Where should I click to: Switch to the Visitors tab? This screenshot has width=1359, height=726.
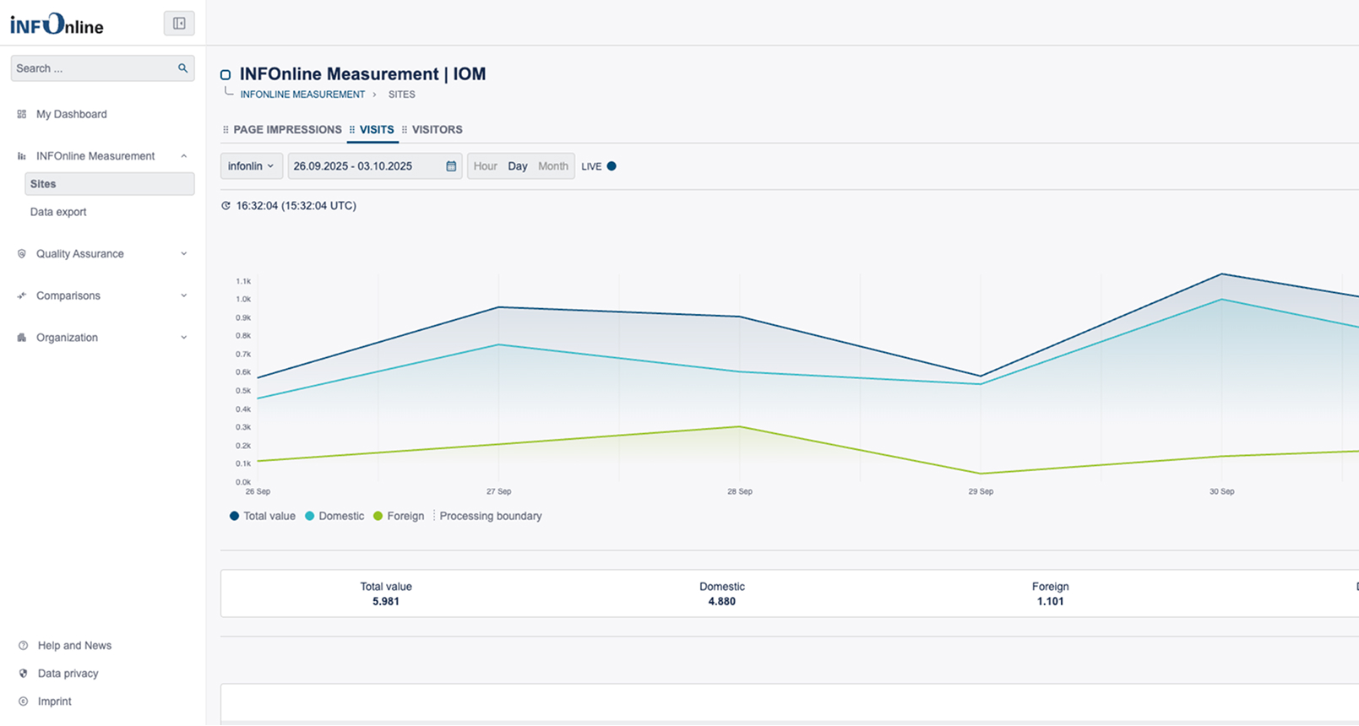tap(437, 130)
